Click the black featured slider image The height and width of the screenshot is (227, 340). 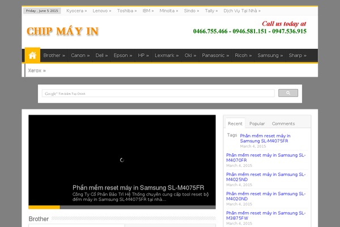(x=122, y=160)
